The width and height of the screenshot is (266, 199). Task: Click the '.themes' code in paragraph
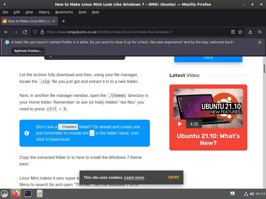117,95
